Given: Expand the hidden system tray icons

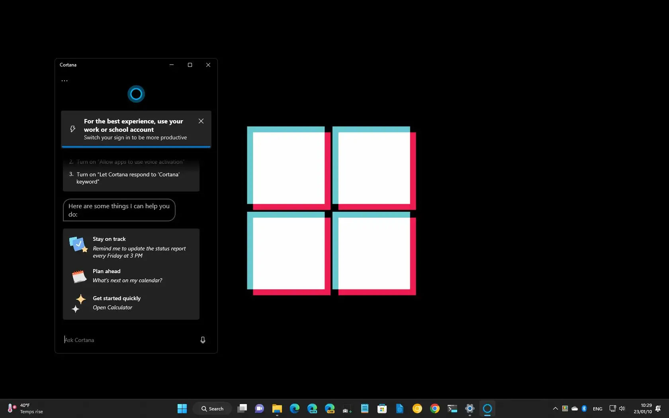Looking at the screenshot, I should coord(555,408).
